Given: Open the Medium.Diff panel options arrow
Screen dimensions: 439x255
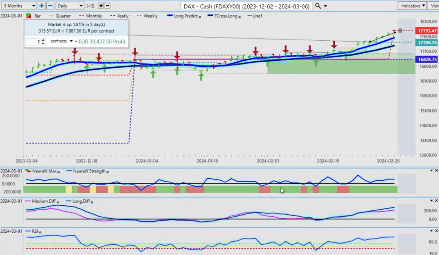Looking at the screenshot, I should pyautogui.click(x=431, y=201).
